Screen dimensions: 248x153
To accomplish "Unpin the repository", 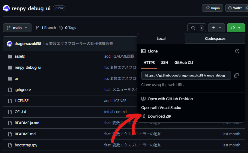I will (x=212, y=8).
